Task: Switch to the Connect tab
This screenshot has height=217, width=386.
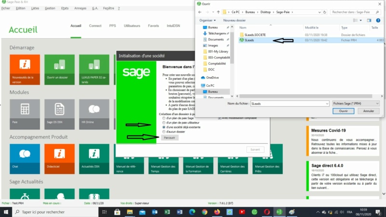Action: [x=95, y=26]
